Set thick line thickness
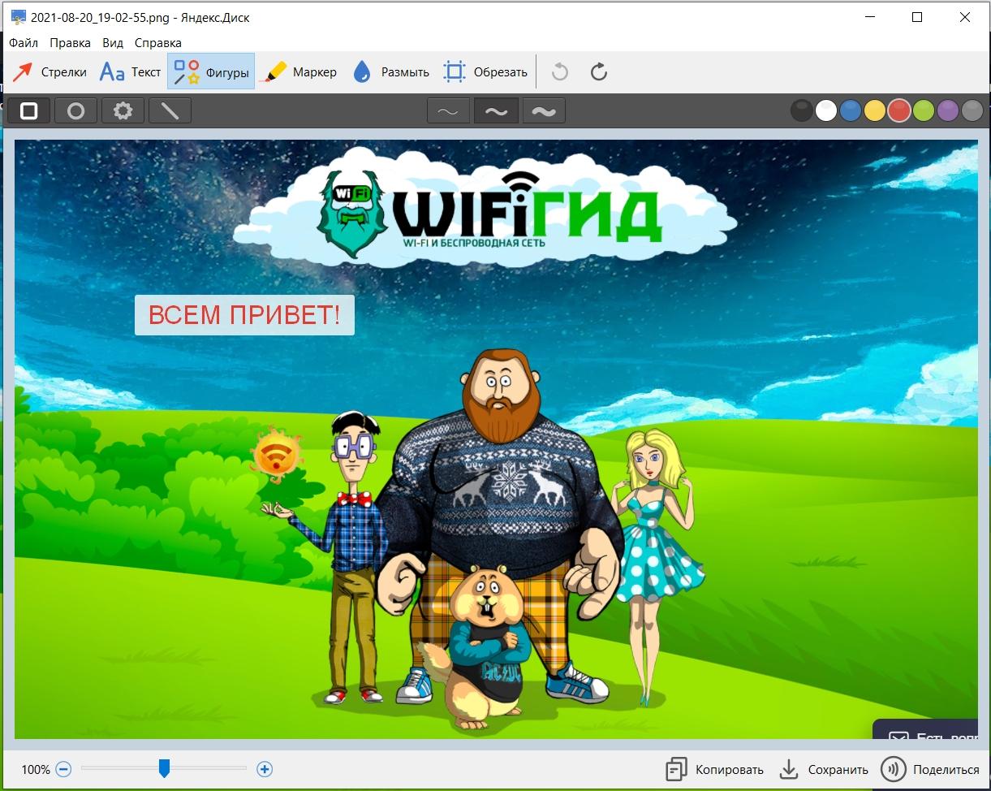This screenshot has width=991, height=791. pyautogui.click(x=544, y=111)
